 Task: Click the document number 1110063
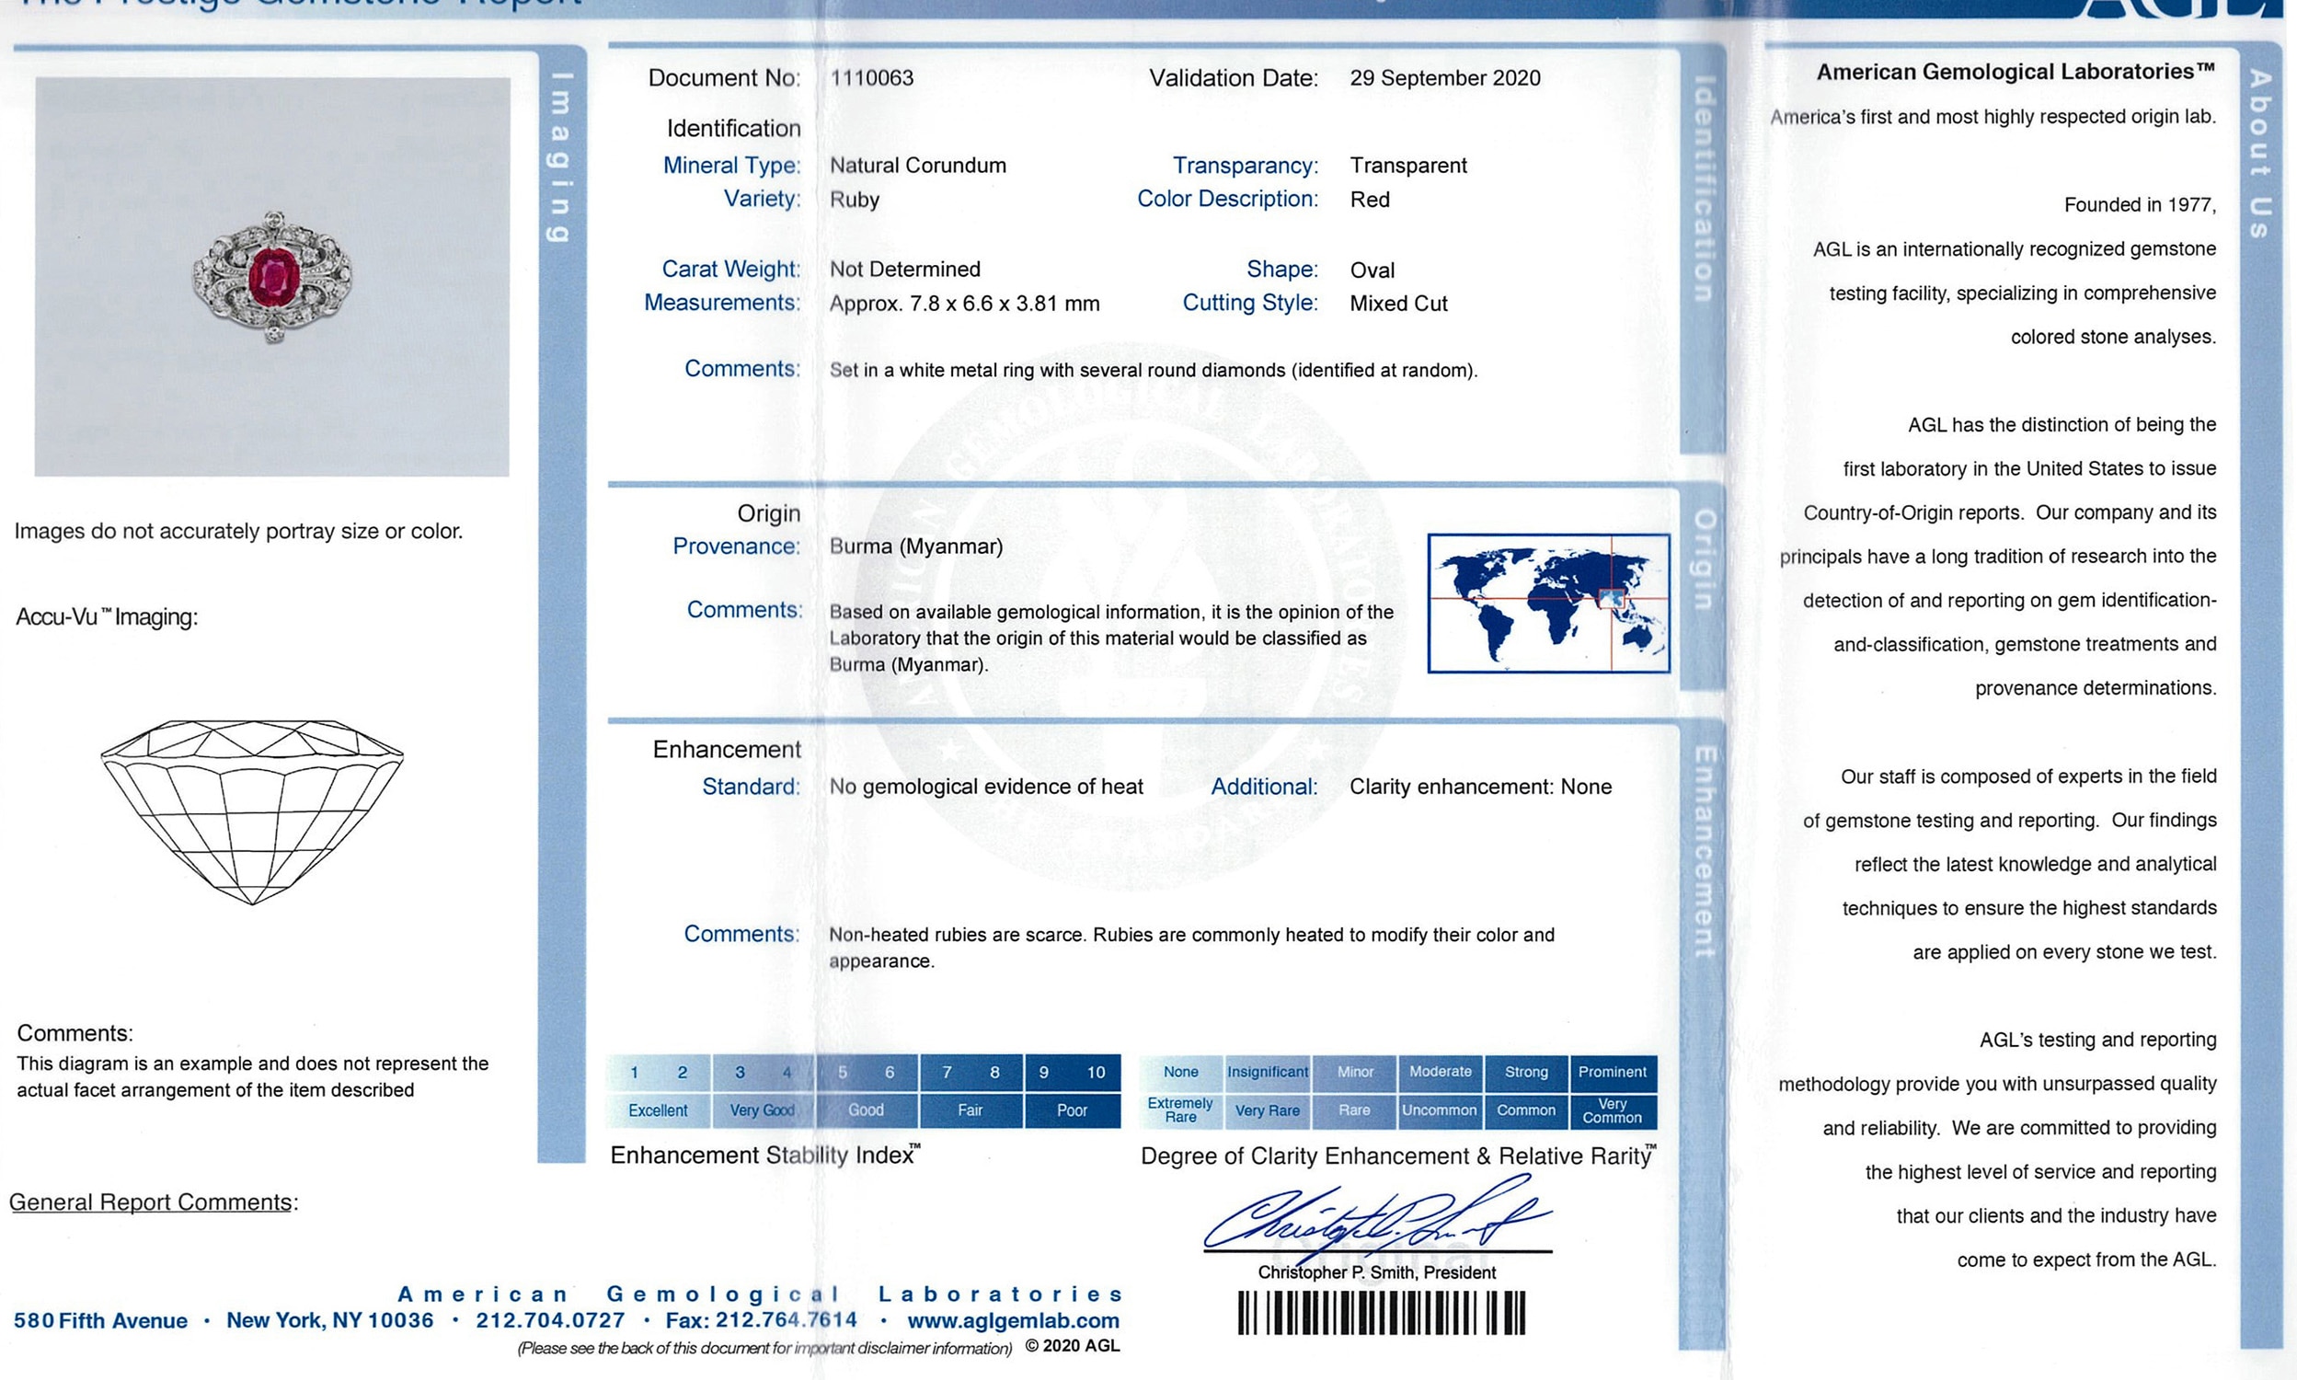pos(871,78)
